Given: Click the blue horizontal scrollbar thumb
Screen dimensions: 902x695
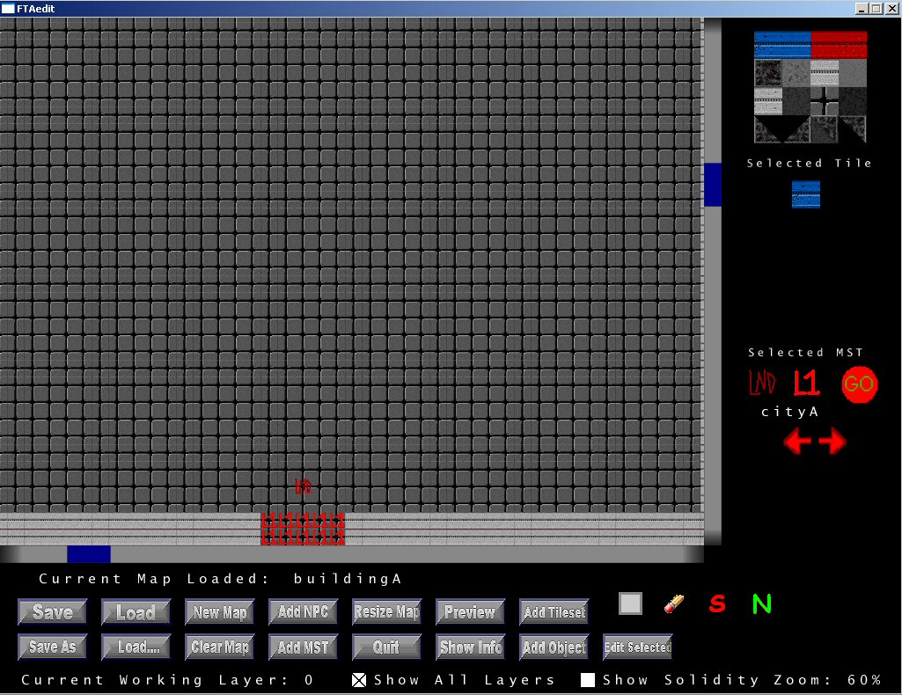Looking at the screenshot, I should (x=89, y=554).
